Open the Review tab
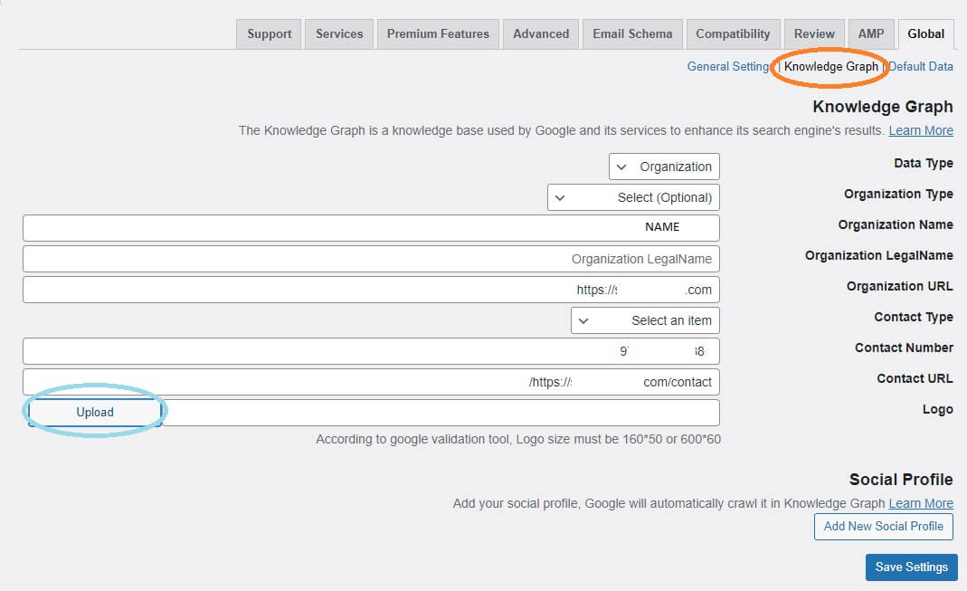Image resolution: width=967 pixels, height=591 pixels. (x=814, y=33)
